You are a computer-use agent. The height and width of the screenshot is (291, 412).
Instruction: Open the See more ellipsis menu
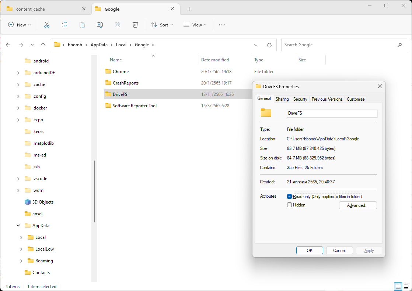click(221, 25)
